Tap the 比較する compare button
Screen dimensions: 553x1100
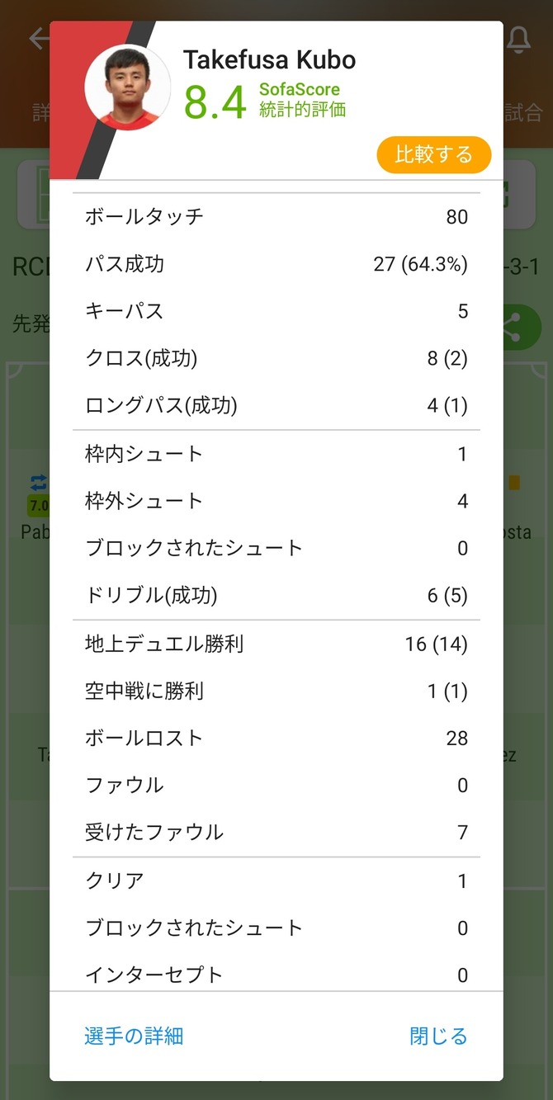(x=434, y=154)
